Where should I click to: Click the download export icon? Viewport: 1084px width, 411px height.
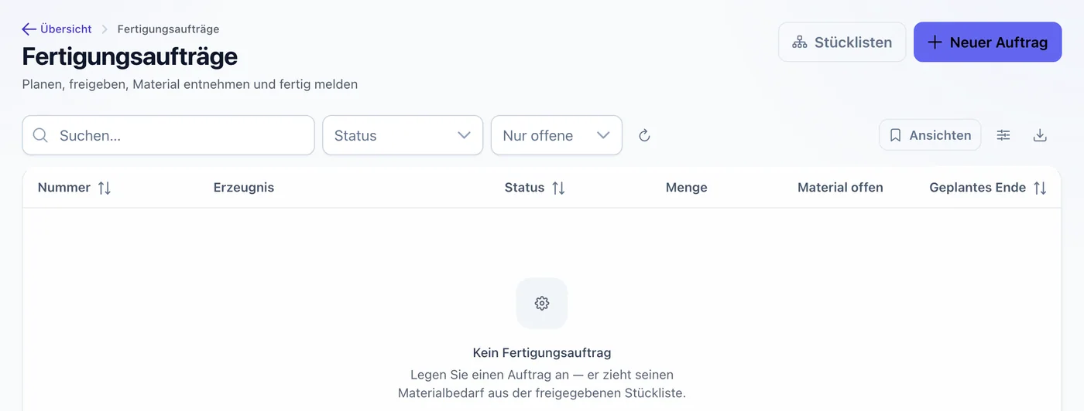pos(1041,135)
